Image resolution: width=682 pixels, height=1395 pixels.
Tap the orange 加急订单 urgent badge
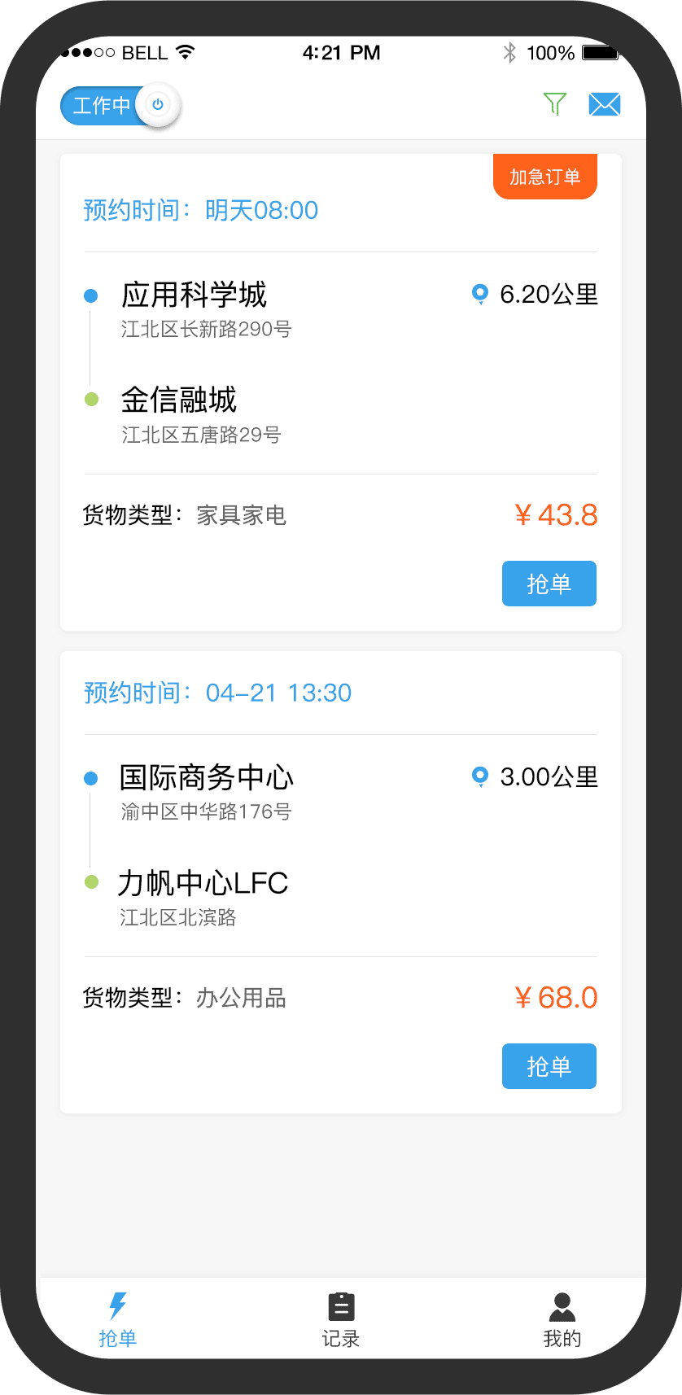(x=544, y=177)
